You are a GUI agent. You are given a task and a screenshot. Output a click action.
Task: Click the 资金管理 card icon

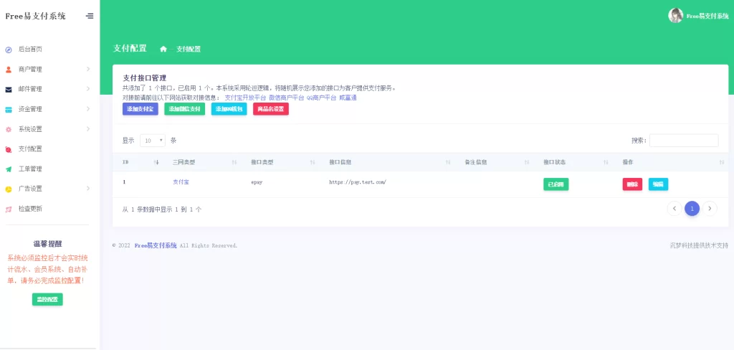pos(9,110)
